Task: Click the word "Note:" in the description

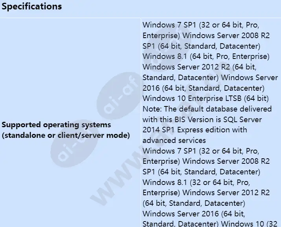Action: 152,109
